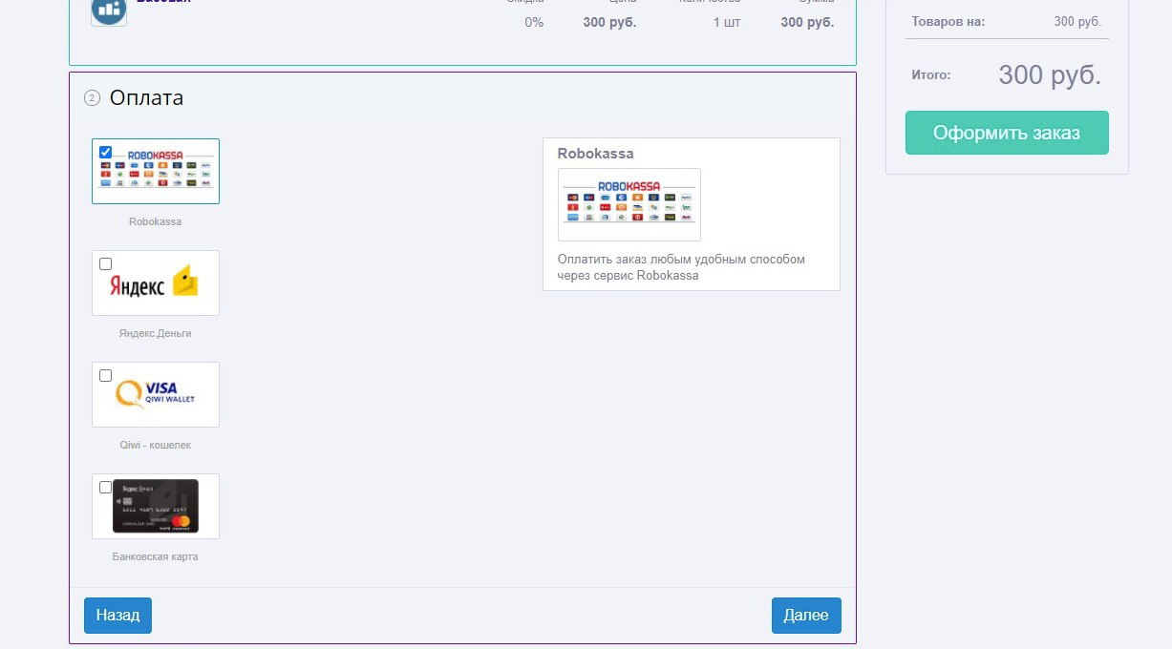Proceed with the Далее button
The height and width of the screenshot is (649, 1172).
[806, 616]
